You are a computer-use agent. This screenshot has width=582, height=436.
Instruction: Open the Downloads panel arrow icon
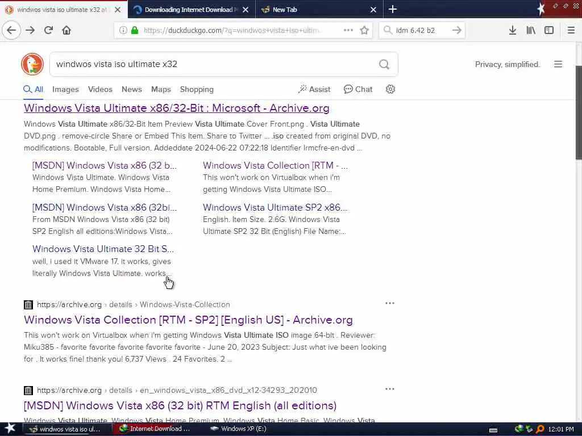click(513, 30)
